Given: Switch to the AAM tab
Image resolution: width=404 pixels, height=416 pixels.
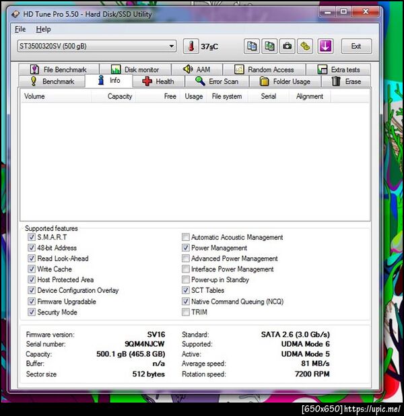Looking at the screenshot, I should tap(197, 69).
